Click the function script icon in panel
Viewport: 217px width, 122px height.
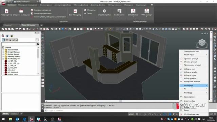[37, 40]
